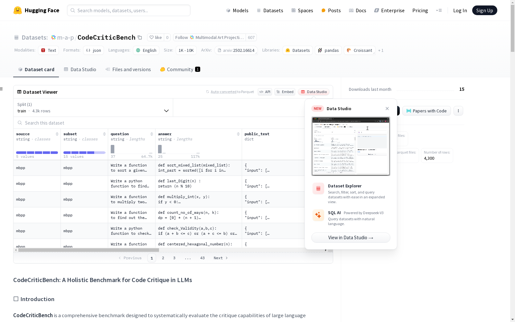Filter by Text modality tag
The height and width of the screenshot is (322, 515).
[x=48, y=50]
